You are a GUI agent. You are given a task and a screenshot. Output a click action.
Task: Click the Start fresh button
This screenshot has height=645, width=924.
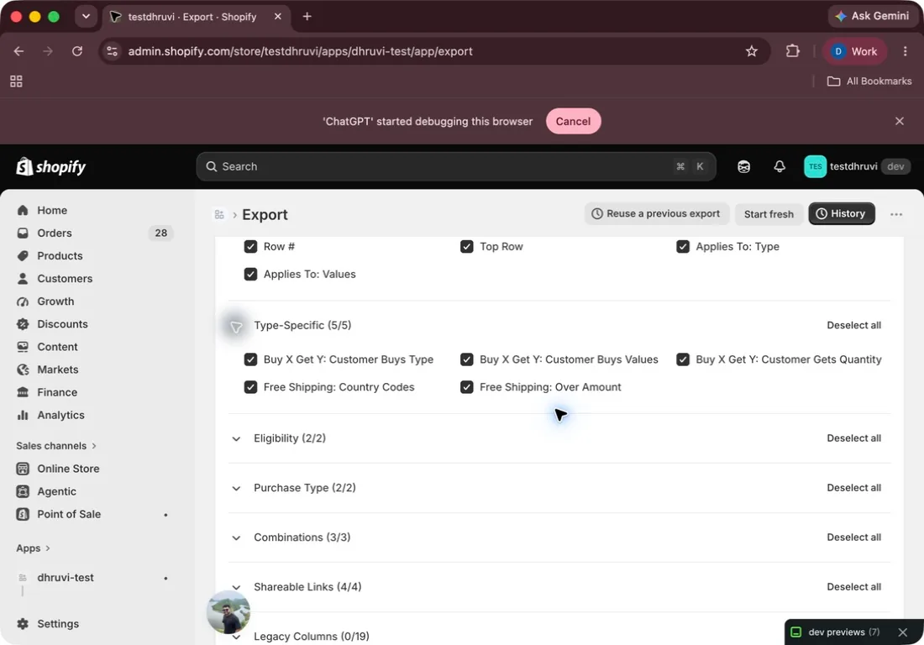769,214
